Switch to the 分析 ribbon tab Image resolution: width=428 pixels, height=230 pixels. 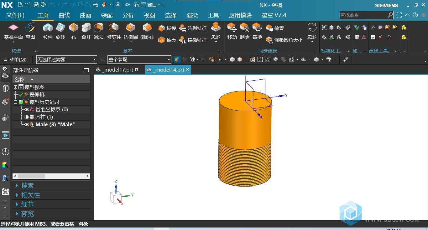coord(128,15)
